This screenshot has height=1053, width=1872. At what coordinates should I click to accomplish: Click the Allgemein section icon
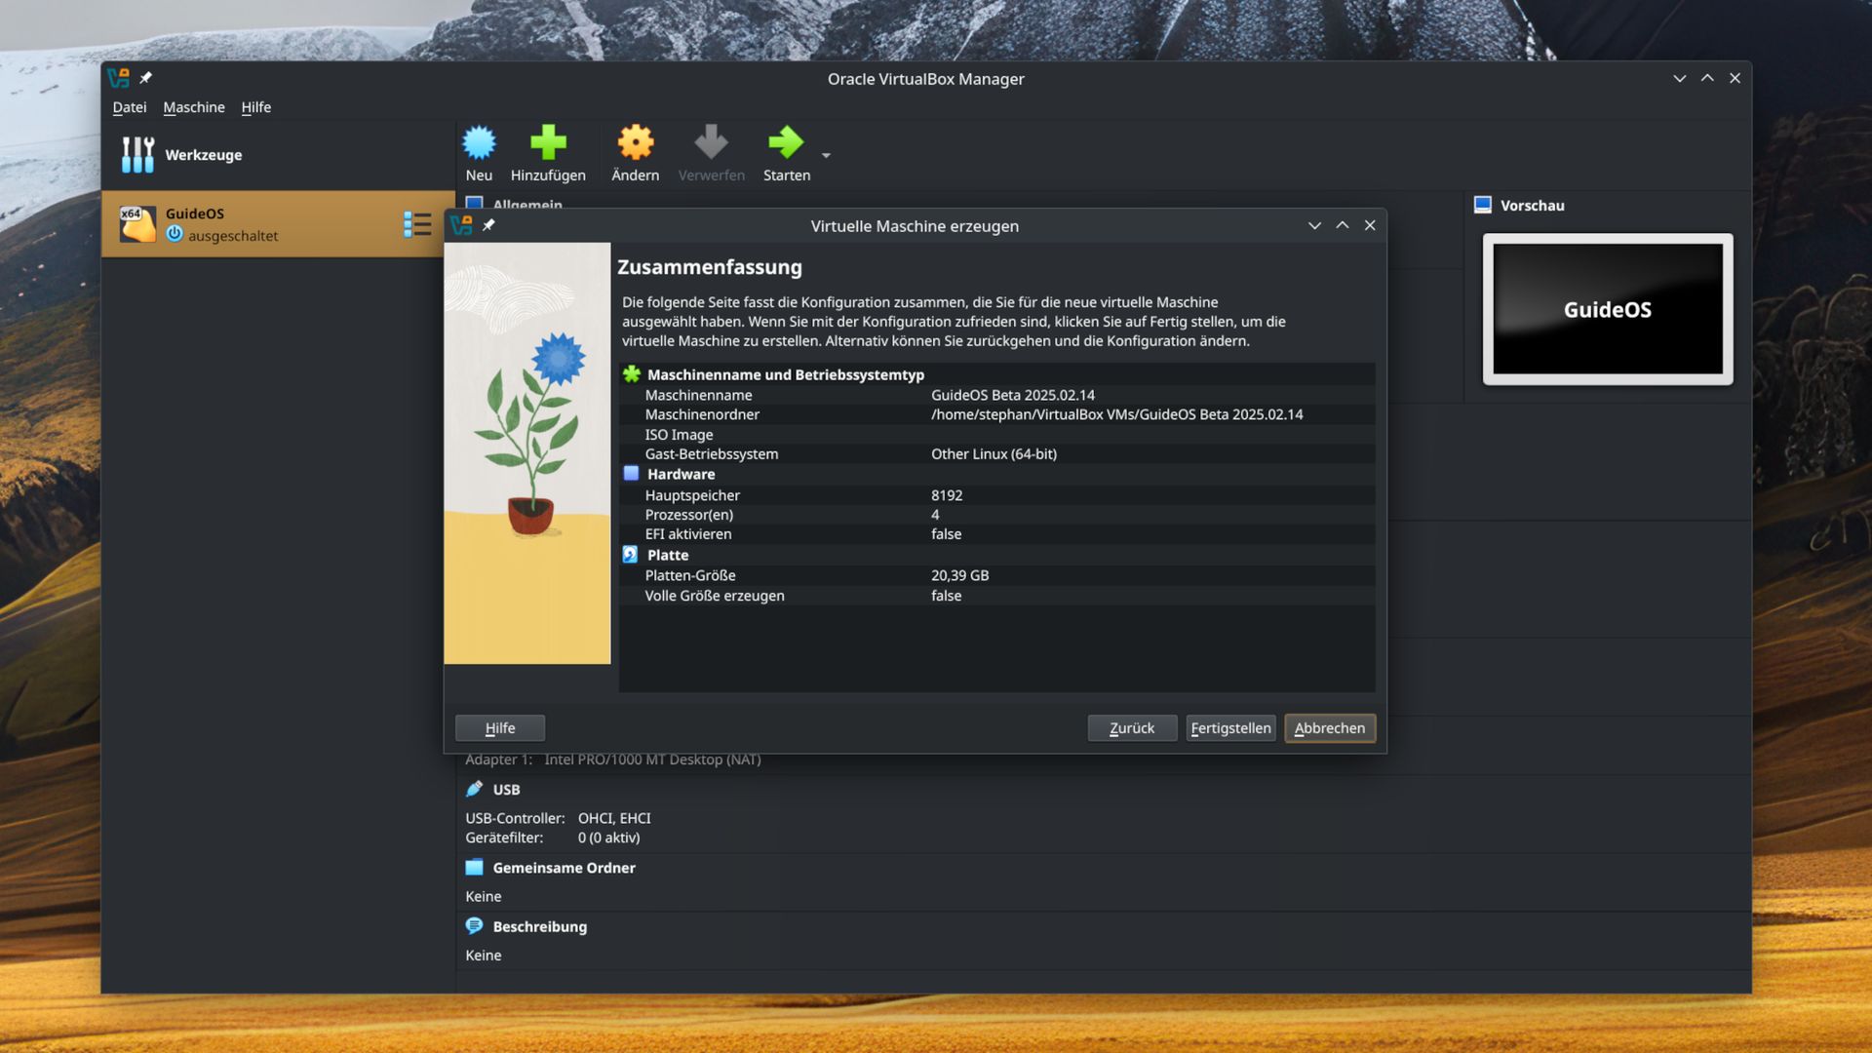coord(474,203)
